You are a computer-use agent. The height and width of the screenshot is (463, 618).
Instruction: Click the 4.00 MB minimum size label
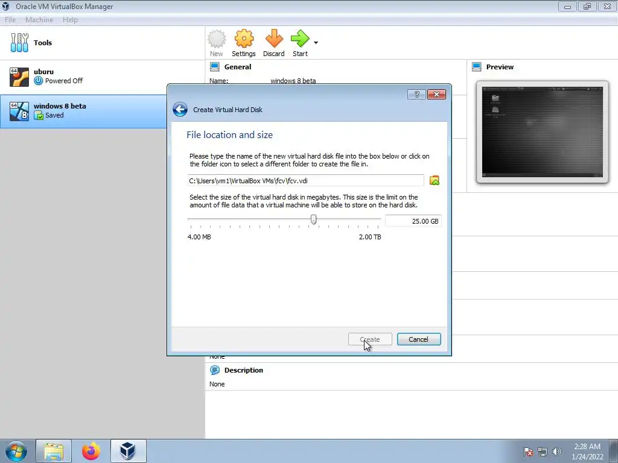(x=199, y=237)
